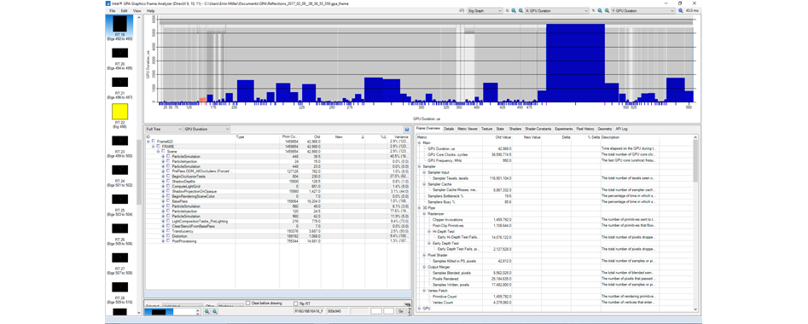Switch to the Texture tab
Screen dimensions: 808x324
point(487,129)
